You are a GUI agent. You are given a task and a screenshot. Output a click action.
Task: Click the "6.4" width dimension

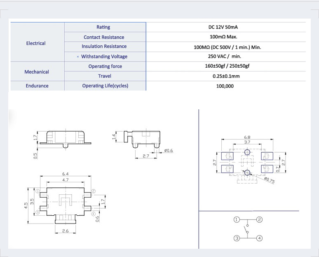point(65,174)
